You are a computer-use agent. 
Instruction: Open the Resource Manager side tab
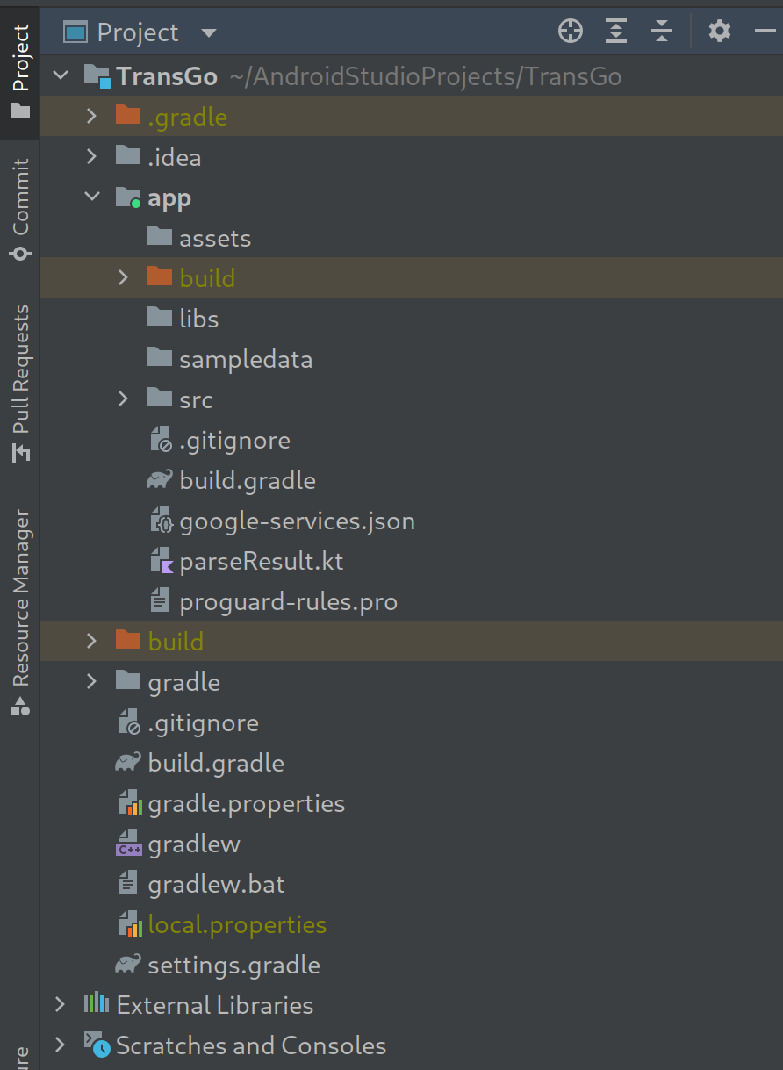(19, 612)
